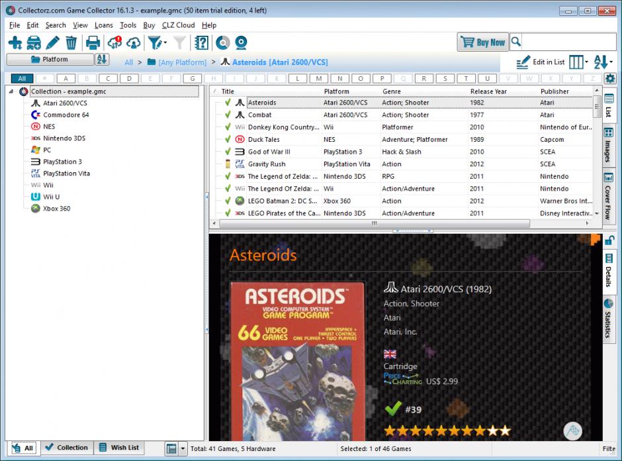Click the trash Remove icon

tap(71, 42)
